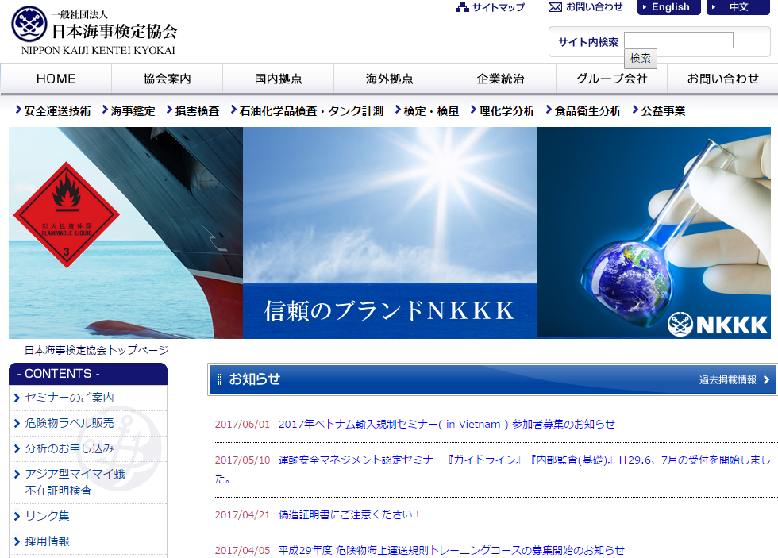Image resolution: width=778 pixels, height=558 pixels.
Task: Open 危険物ラベル販売 in the CONTENTS sidebar
Action: click(x=70, y=423)
